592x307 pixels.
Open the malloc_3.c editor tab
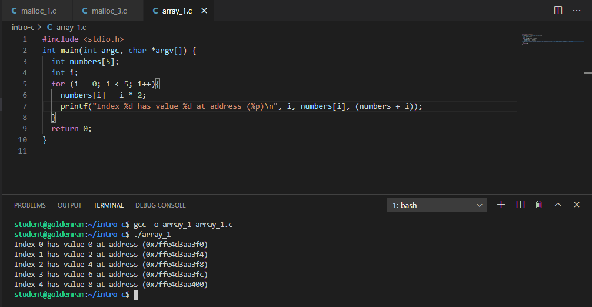coord(108,11)
